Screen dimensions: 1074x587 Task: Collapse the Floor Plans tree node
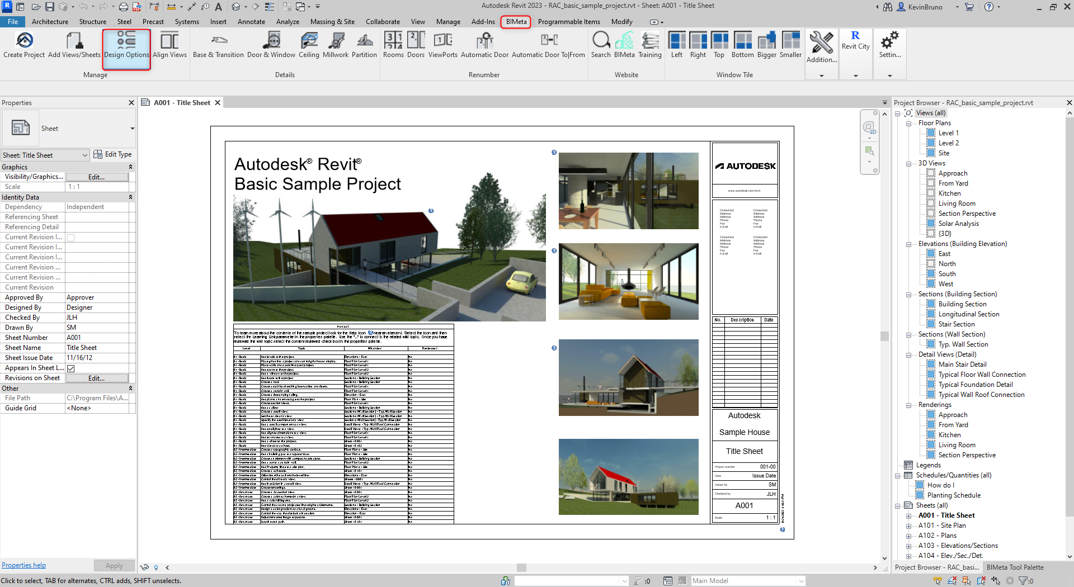[908, 124]
